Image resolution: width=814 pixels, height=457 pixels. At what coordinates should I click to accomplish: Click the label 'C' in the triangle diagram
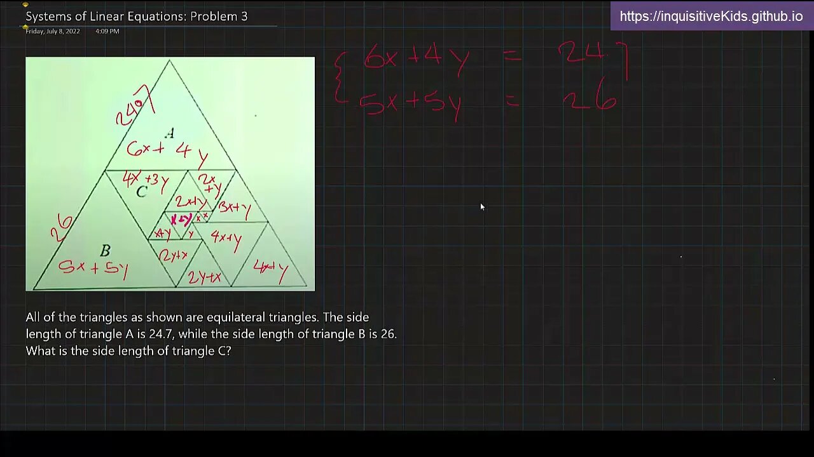[x=142, y=192]
